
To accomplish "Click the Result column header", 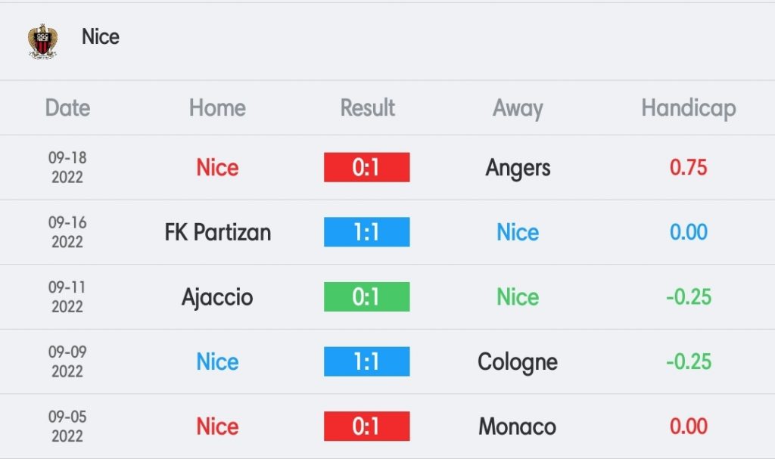I will (367, 107).
